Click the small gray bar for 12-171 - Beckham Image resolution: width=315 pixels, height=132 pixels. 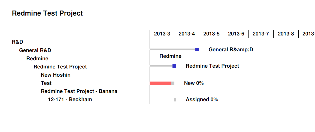[x=175, y=100]
